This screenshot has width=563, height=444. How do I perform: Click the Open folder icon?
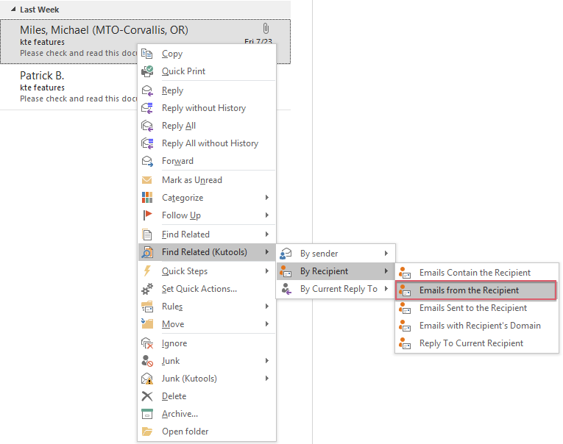147,432
